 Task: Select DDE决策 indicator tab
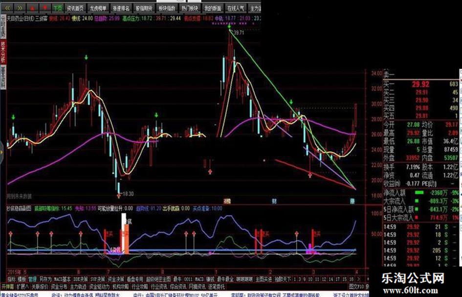coord(81,279)
